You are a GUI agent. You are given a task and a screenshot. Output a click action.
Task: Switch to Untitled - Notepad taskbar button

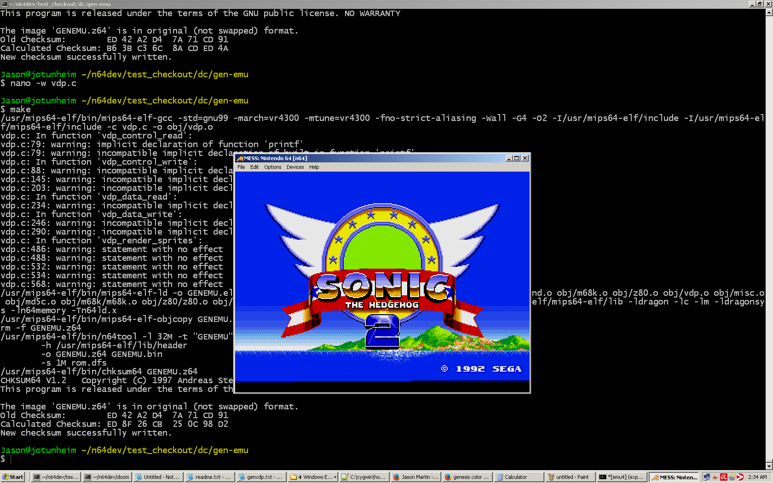(158, 477)
